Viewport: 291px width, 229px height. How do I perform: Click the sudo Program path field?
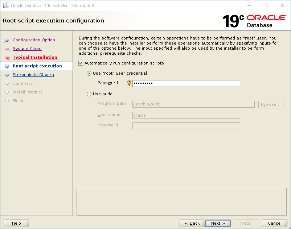193,104
